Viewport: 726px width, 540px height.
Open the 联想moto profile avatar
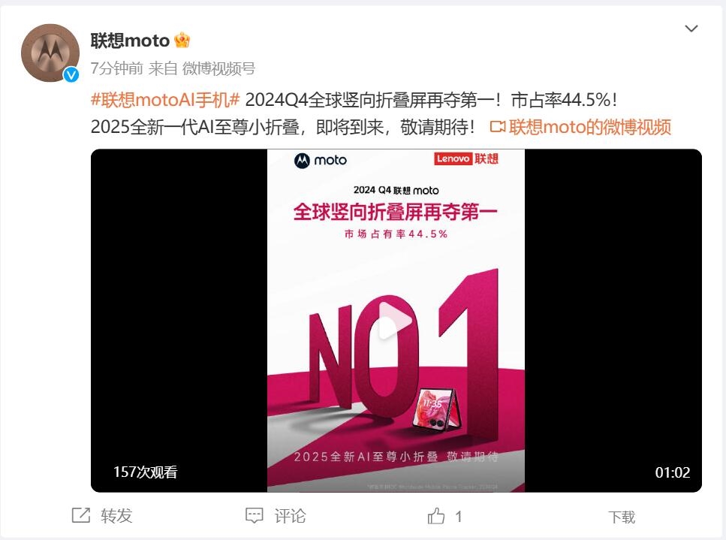click(50, 53)
